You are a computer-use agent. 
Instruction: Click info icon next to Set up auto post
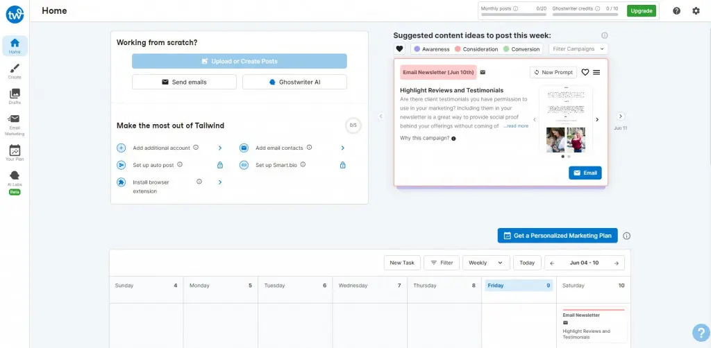[x=180, y=164]
